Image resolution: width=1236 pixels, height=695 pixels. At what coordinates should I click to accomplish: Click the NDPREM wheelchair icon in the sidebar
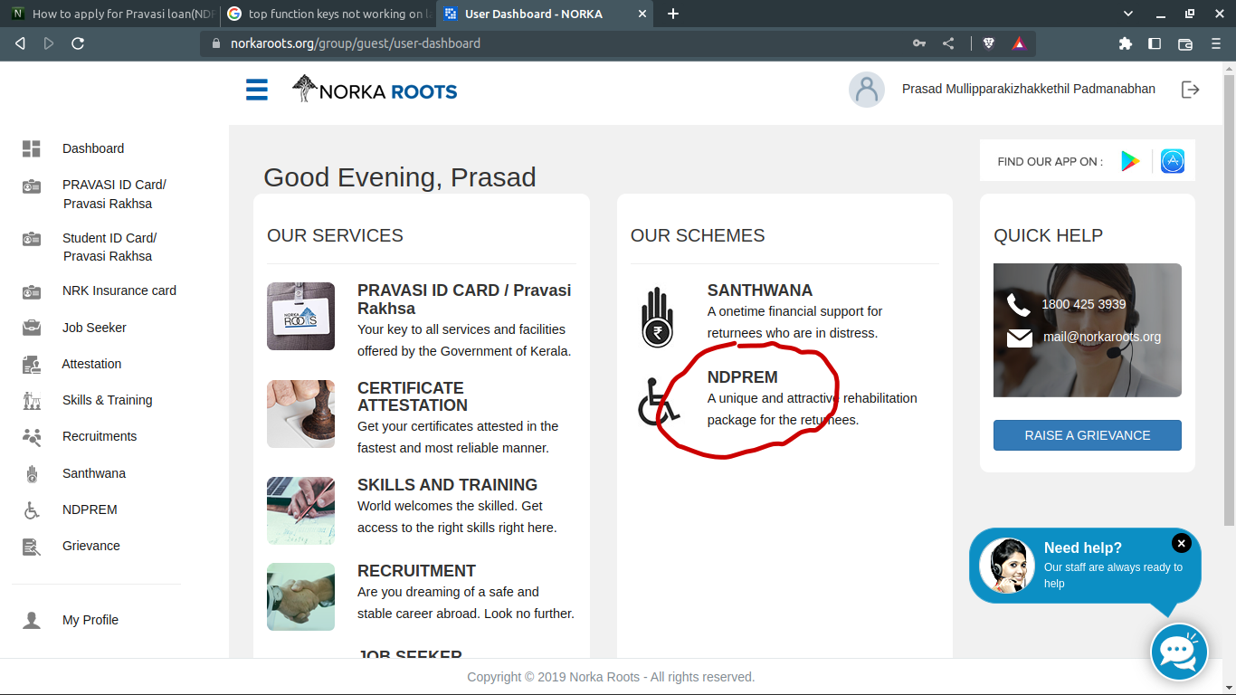(32, 509)
